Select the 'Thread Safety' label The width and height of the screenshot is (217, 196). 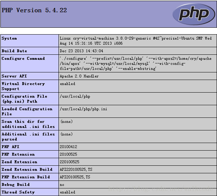(18, 192)
